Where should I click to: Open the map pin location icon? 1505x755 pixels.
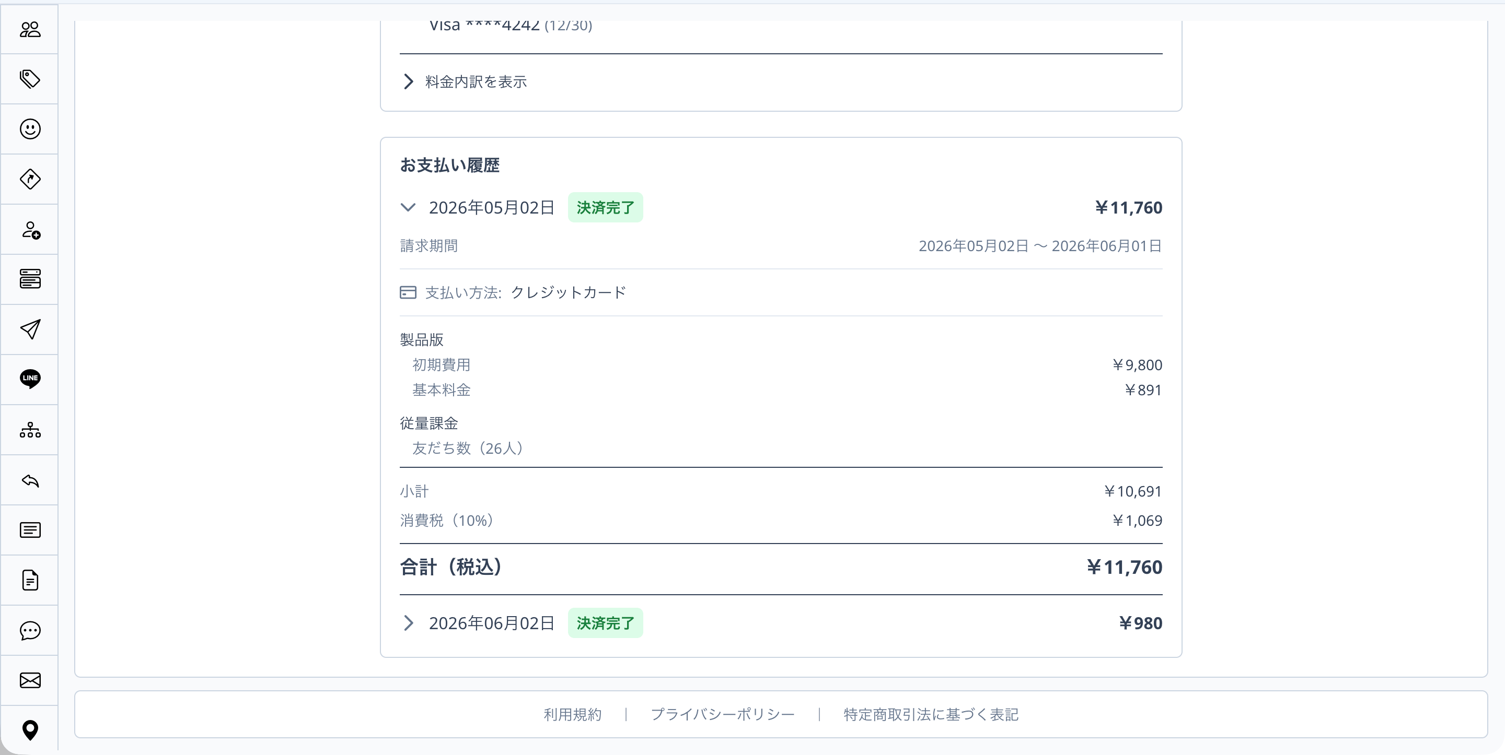click(30, 730)
